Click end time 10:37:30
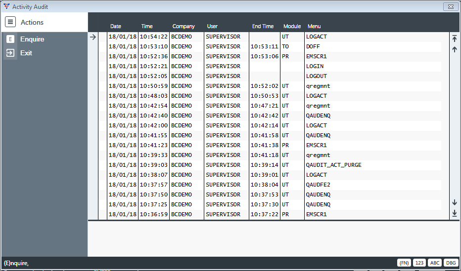This screenshot has width=461, height=271. (264, 204)
